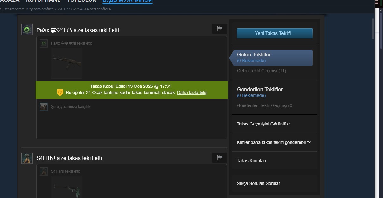This screenshot has height=198, width=383.
Task: Click small S4H1N! avatar inside offer box
Action: point(44,171)
